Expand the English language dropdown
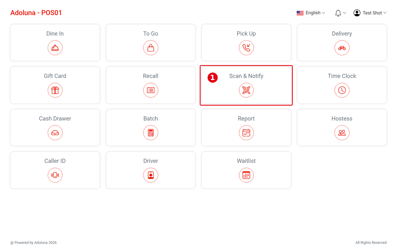Image resolution: width=397 pixels, height=248 pixels. tap(311, 13)
